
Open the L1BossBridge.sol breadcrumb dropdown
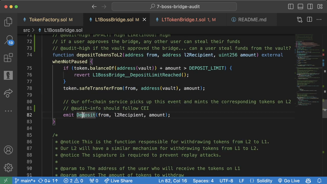[63, 30]
